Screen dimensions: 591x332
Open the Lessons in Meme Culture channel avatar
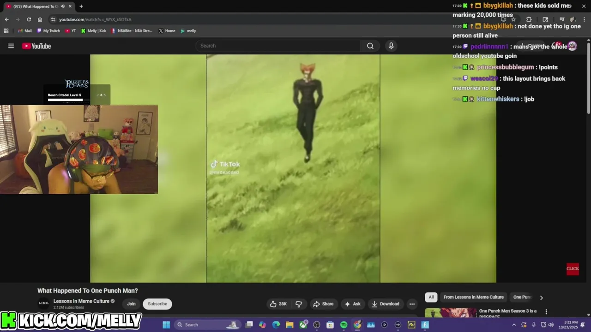43,303
